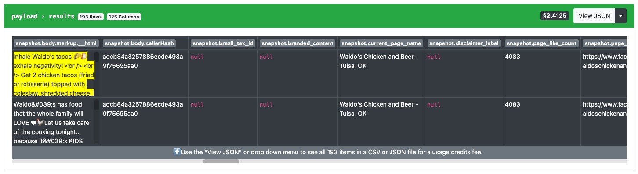Select the snapshot.page_like_count column header
Viewport: 638px width, 174px height.
pyautogui.click(x=541, y=43)
